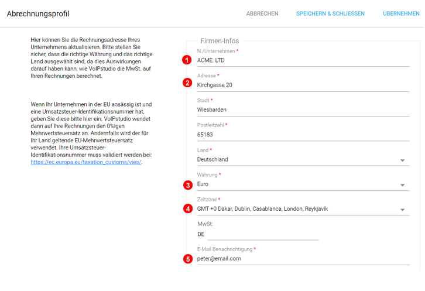
Task: Click the Adresse field Kirchgasse 20
Action: (303, 85)
